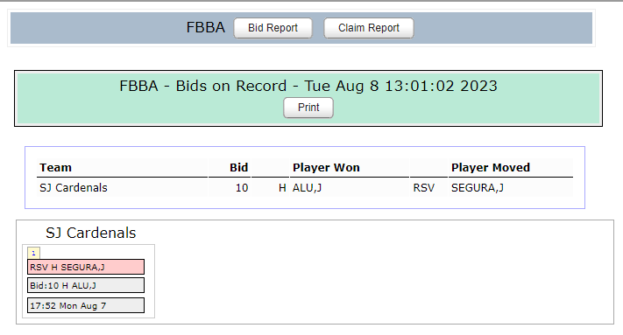Select SEGURA,J in Player Moved column

pyautogui.click(x=478, y=187)
